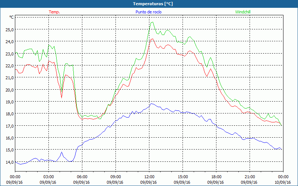Click the 12:00 time axis label

(149, 177)
